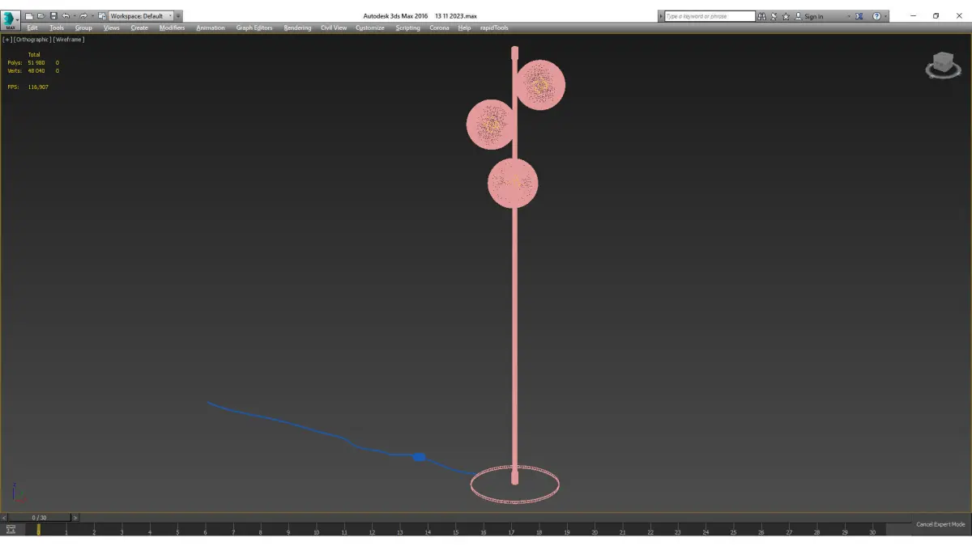The height and width of the screenshot is (546, 972).
Task: Click the binoculars search icon
Action: coord(762,16)
